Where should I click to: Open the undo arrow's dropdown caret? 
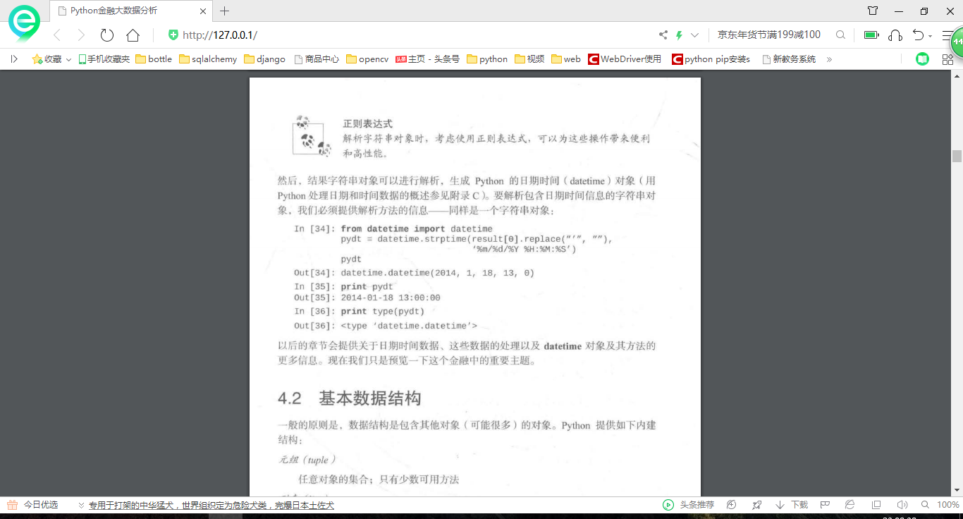931,36
